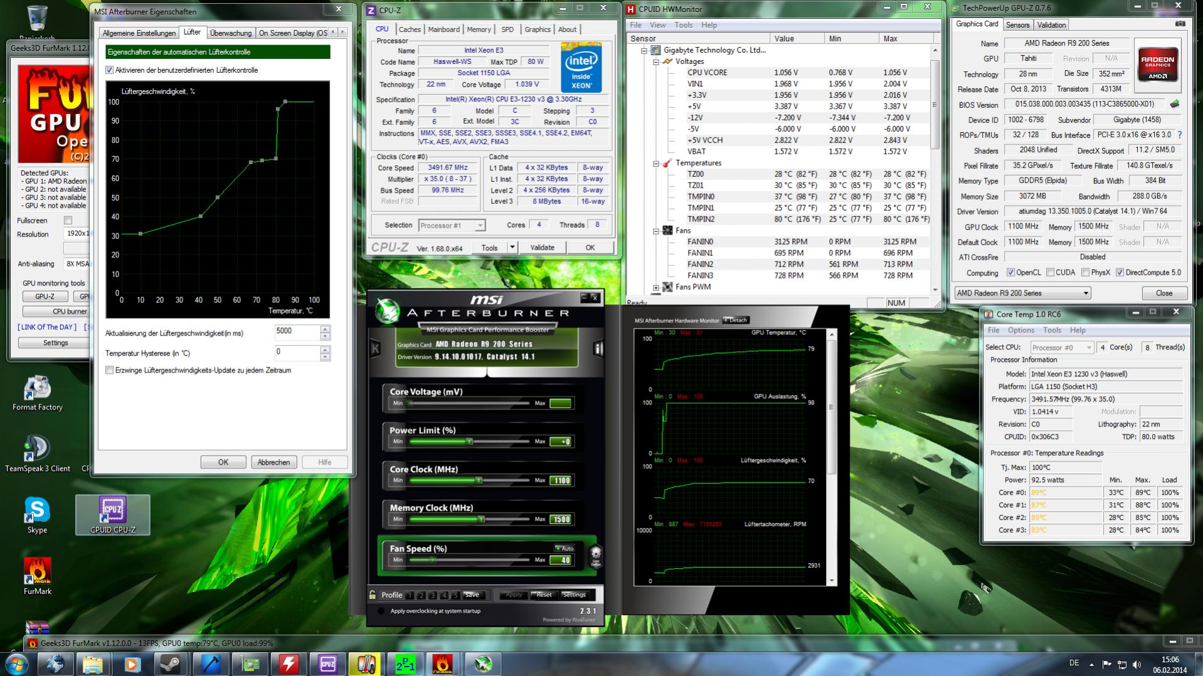Open Afterburner info panel with i button
The height and width of the screenshot is (676, 1203).
598,349
